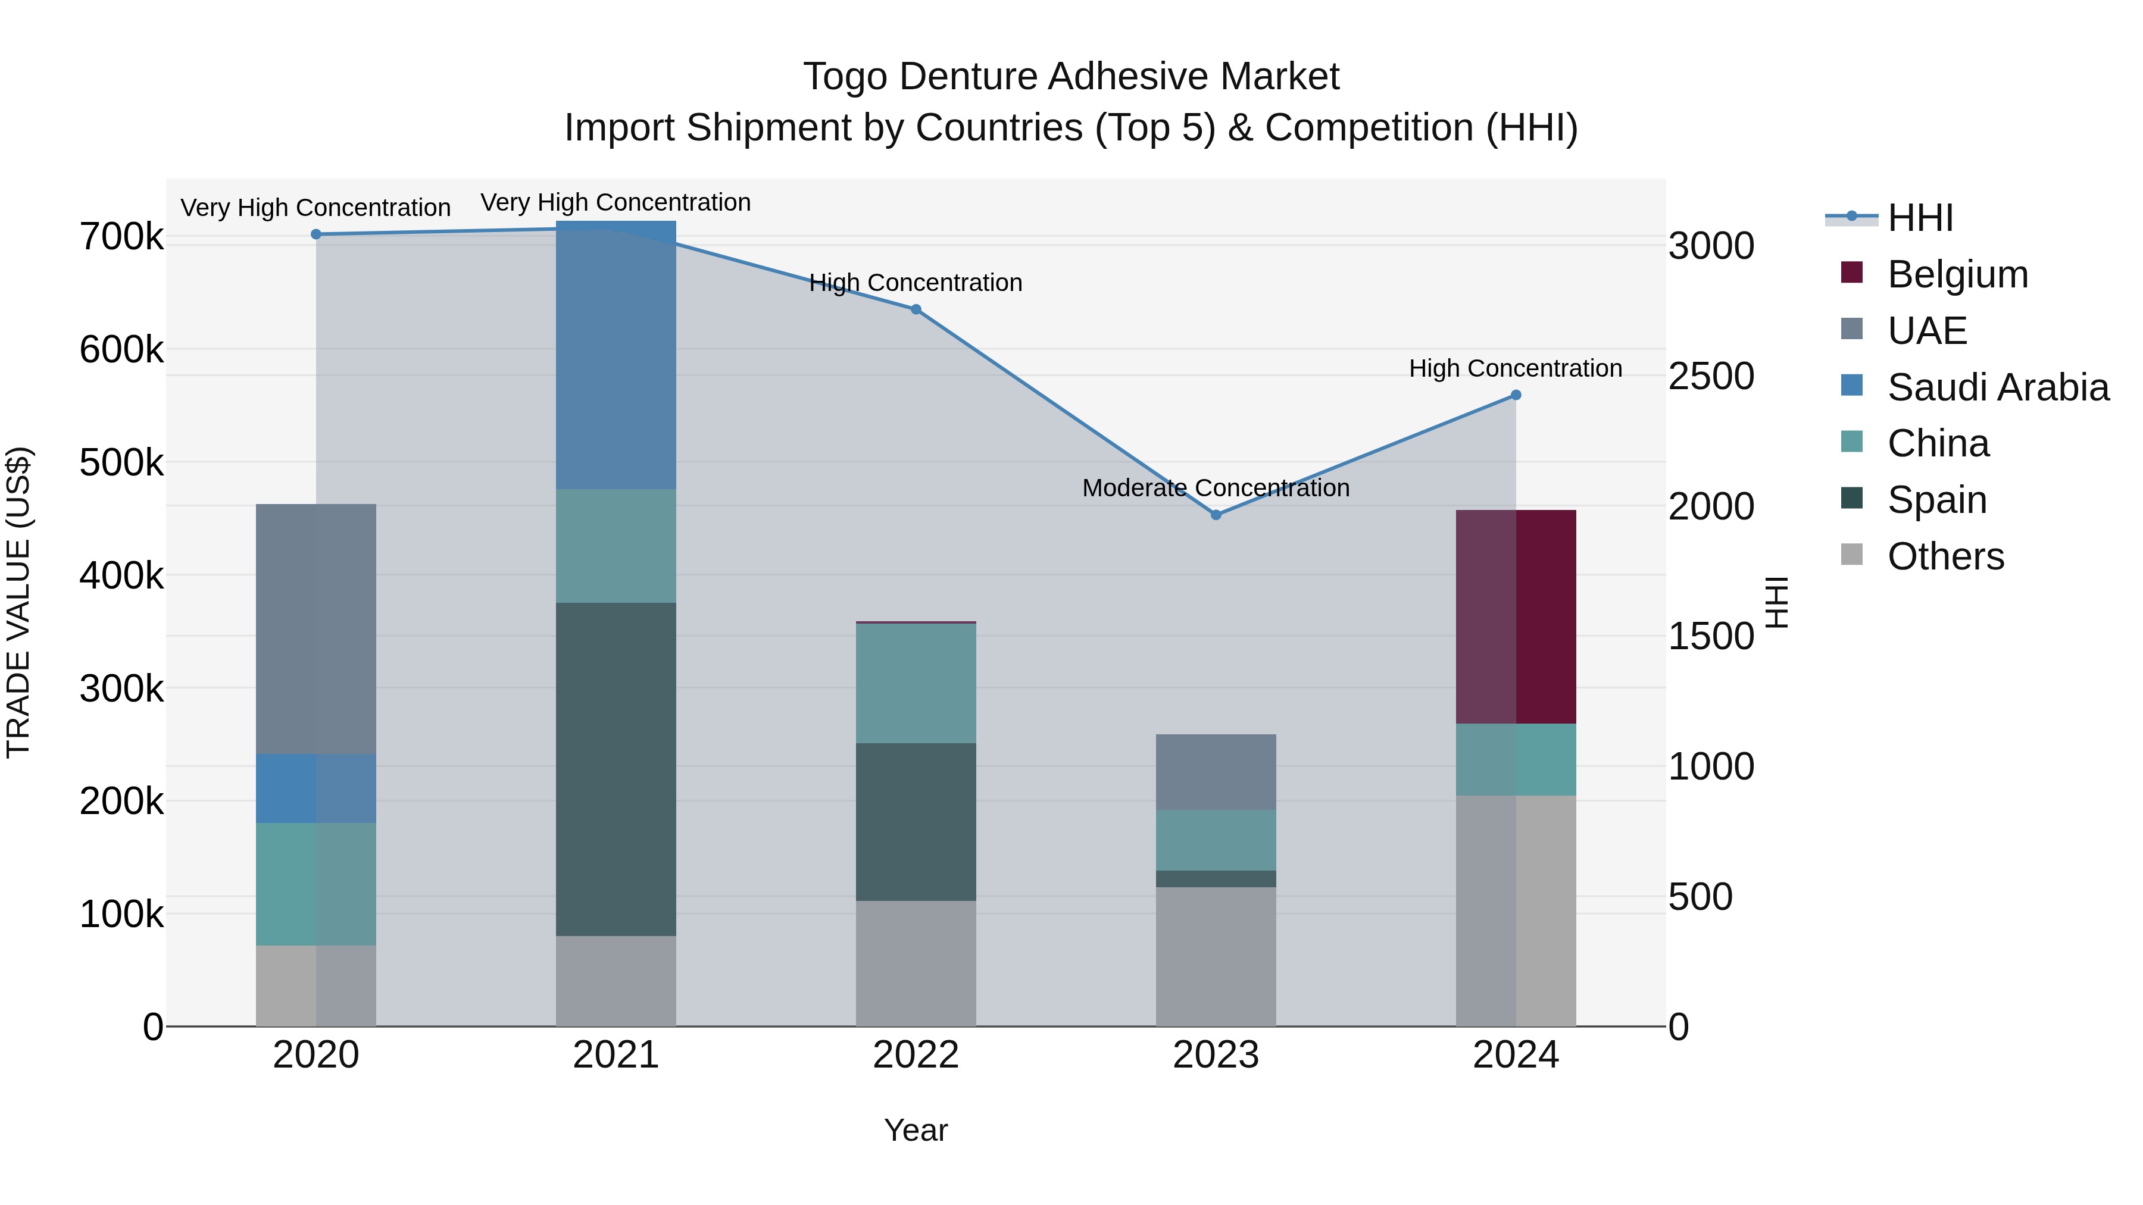Image resolution: width=2143 pixels, height=1205 pixels.
Task: Click the 'Import Shipment by Countries' subtitle line
Action: click(x=1071, y=128)
